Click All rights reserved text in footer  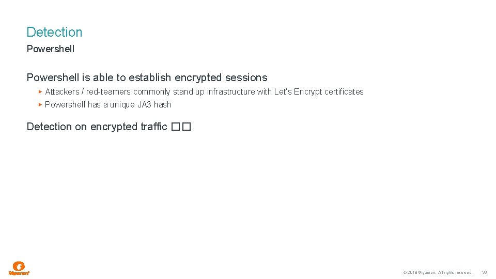(455, 272)
